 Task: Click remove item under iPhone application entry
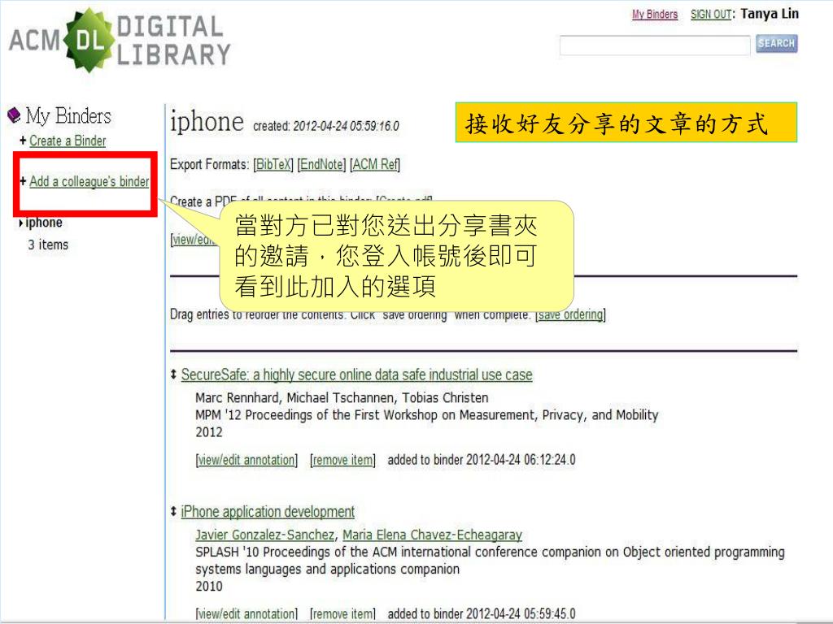coord(342,614)
